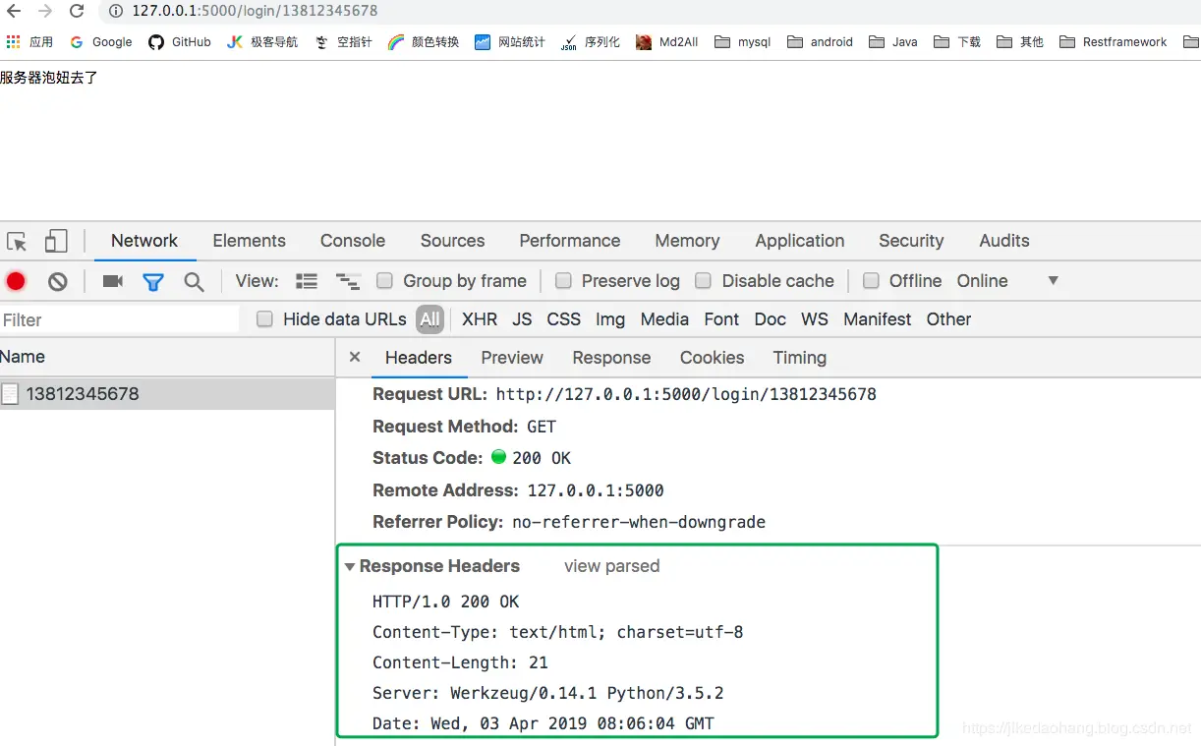The width and height of the screenshot is (1201, 746).
Task: Open Google bookmark
Action: coord(100,42)
